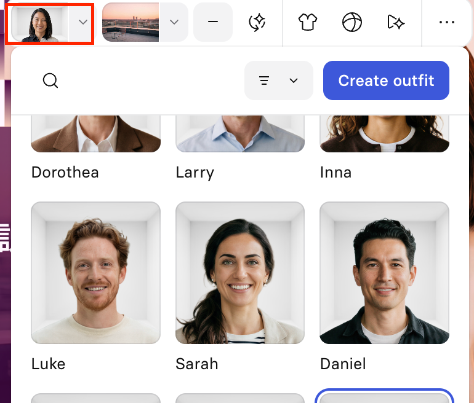This screenshot has height=403, width=474.
Task: Select the Larry avatar card
Action: click(240, 134)
